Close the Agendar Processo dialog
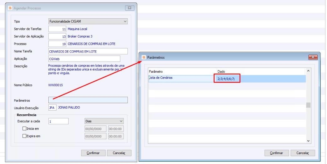327x164 pixels. (x=130, y=8)
